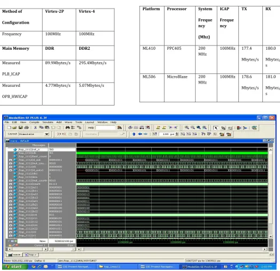Select the arrow pointer select-mode tool
Image resolution: width=280 pixels, height=271 pixels.
(x=215, y=128)
